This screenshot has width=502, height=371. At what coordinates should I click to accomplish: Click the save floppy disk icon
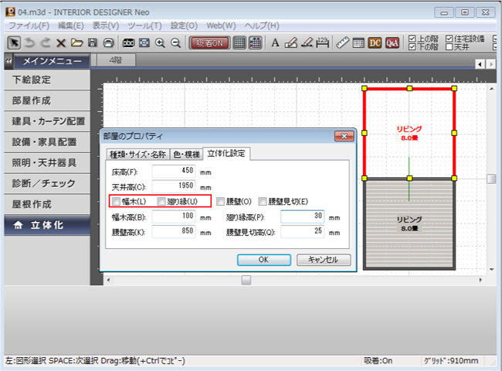[93, 43]
